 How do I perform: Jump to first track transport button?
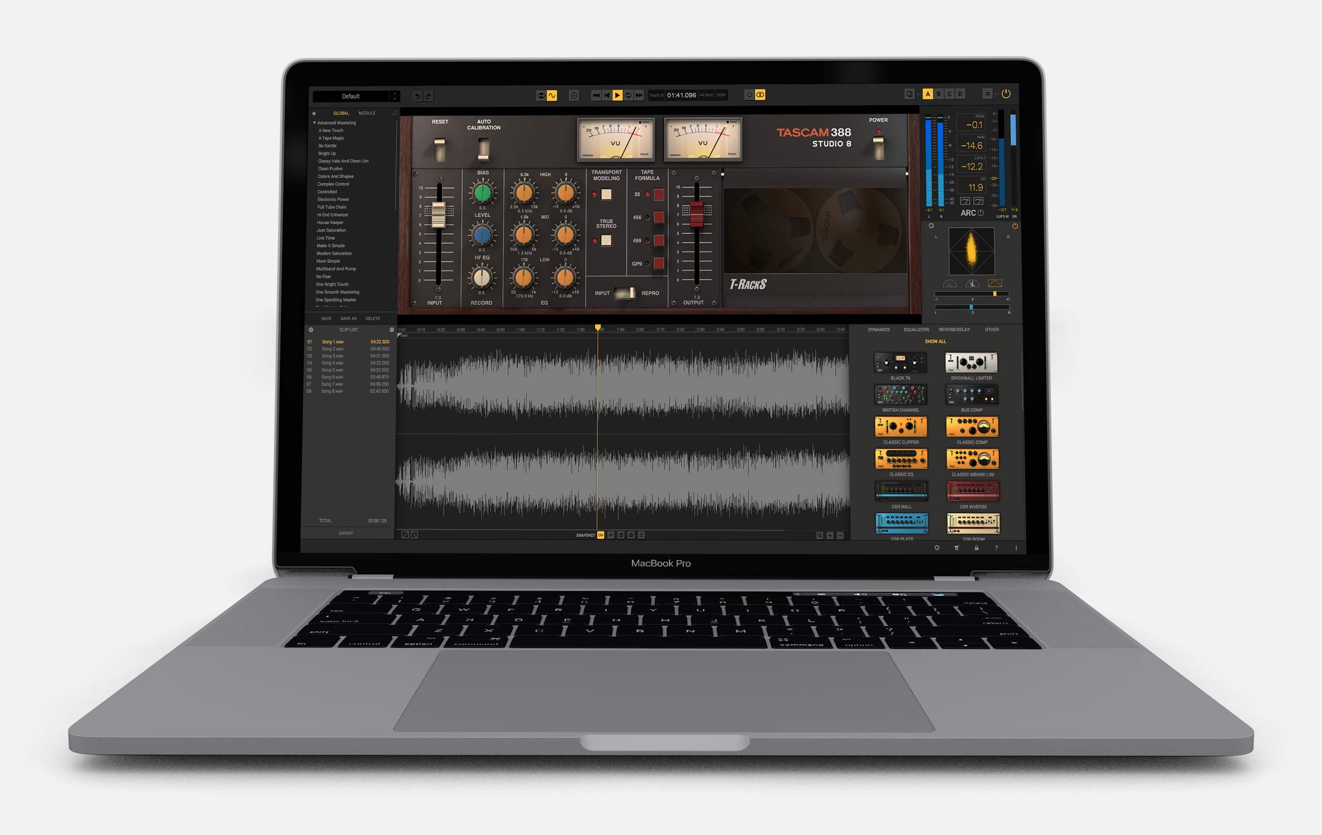click(x=596, y=95)
